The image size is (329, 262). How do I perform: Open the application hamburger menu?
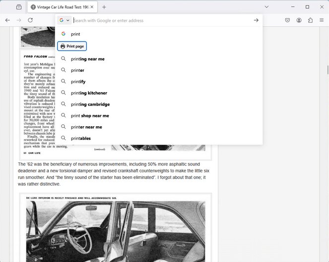(322, 20)
